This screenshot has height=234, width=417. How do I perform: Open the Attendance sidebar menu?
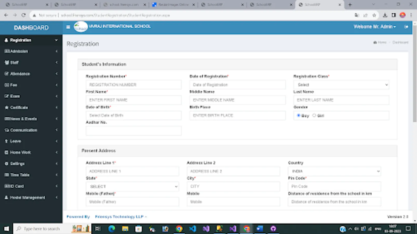click(x=31, y=74)
